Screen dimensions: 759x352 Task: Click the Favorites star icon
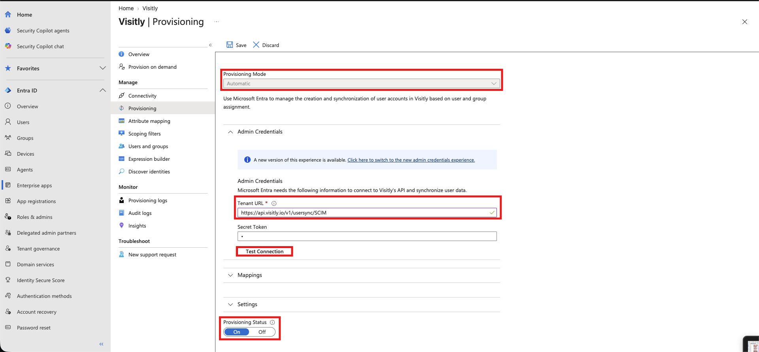[x=8, y=68]
